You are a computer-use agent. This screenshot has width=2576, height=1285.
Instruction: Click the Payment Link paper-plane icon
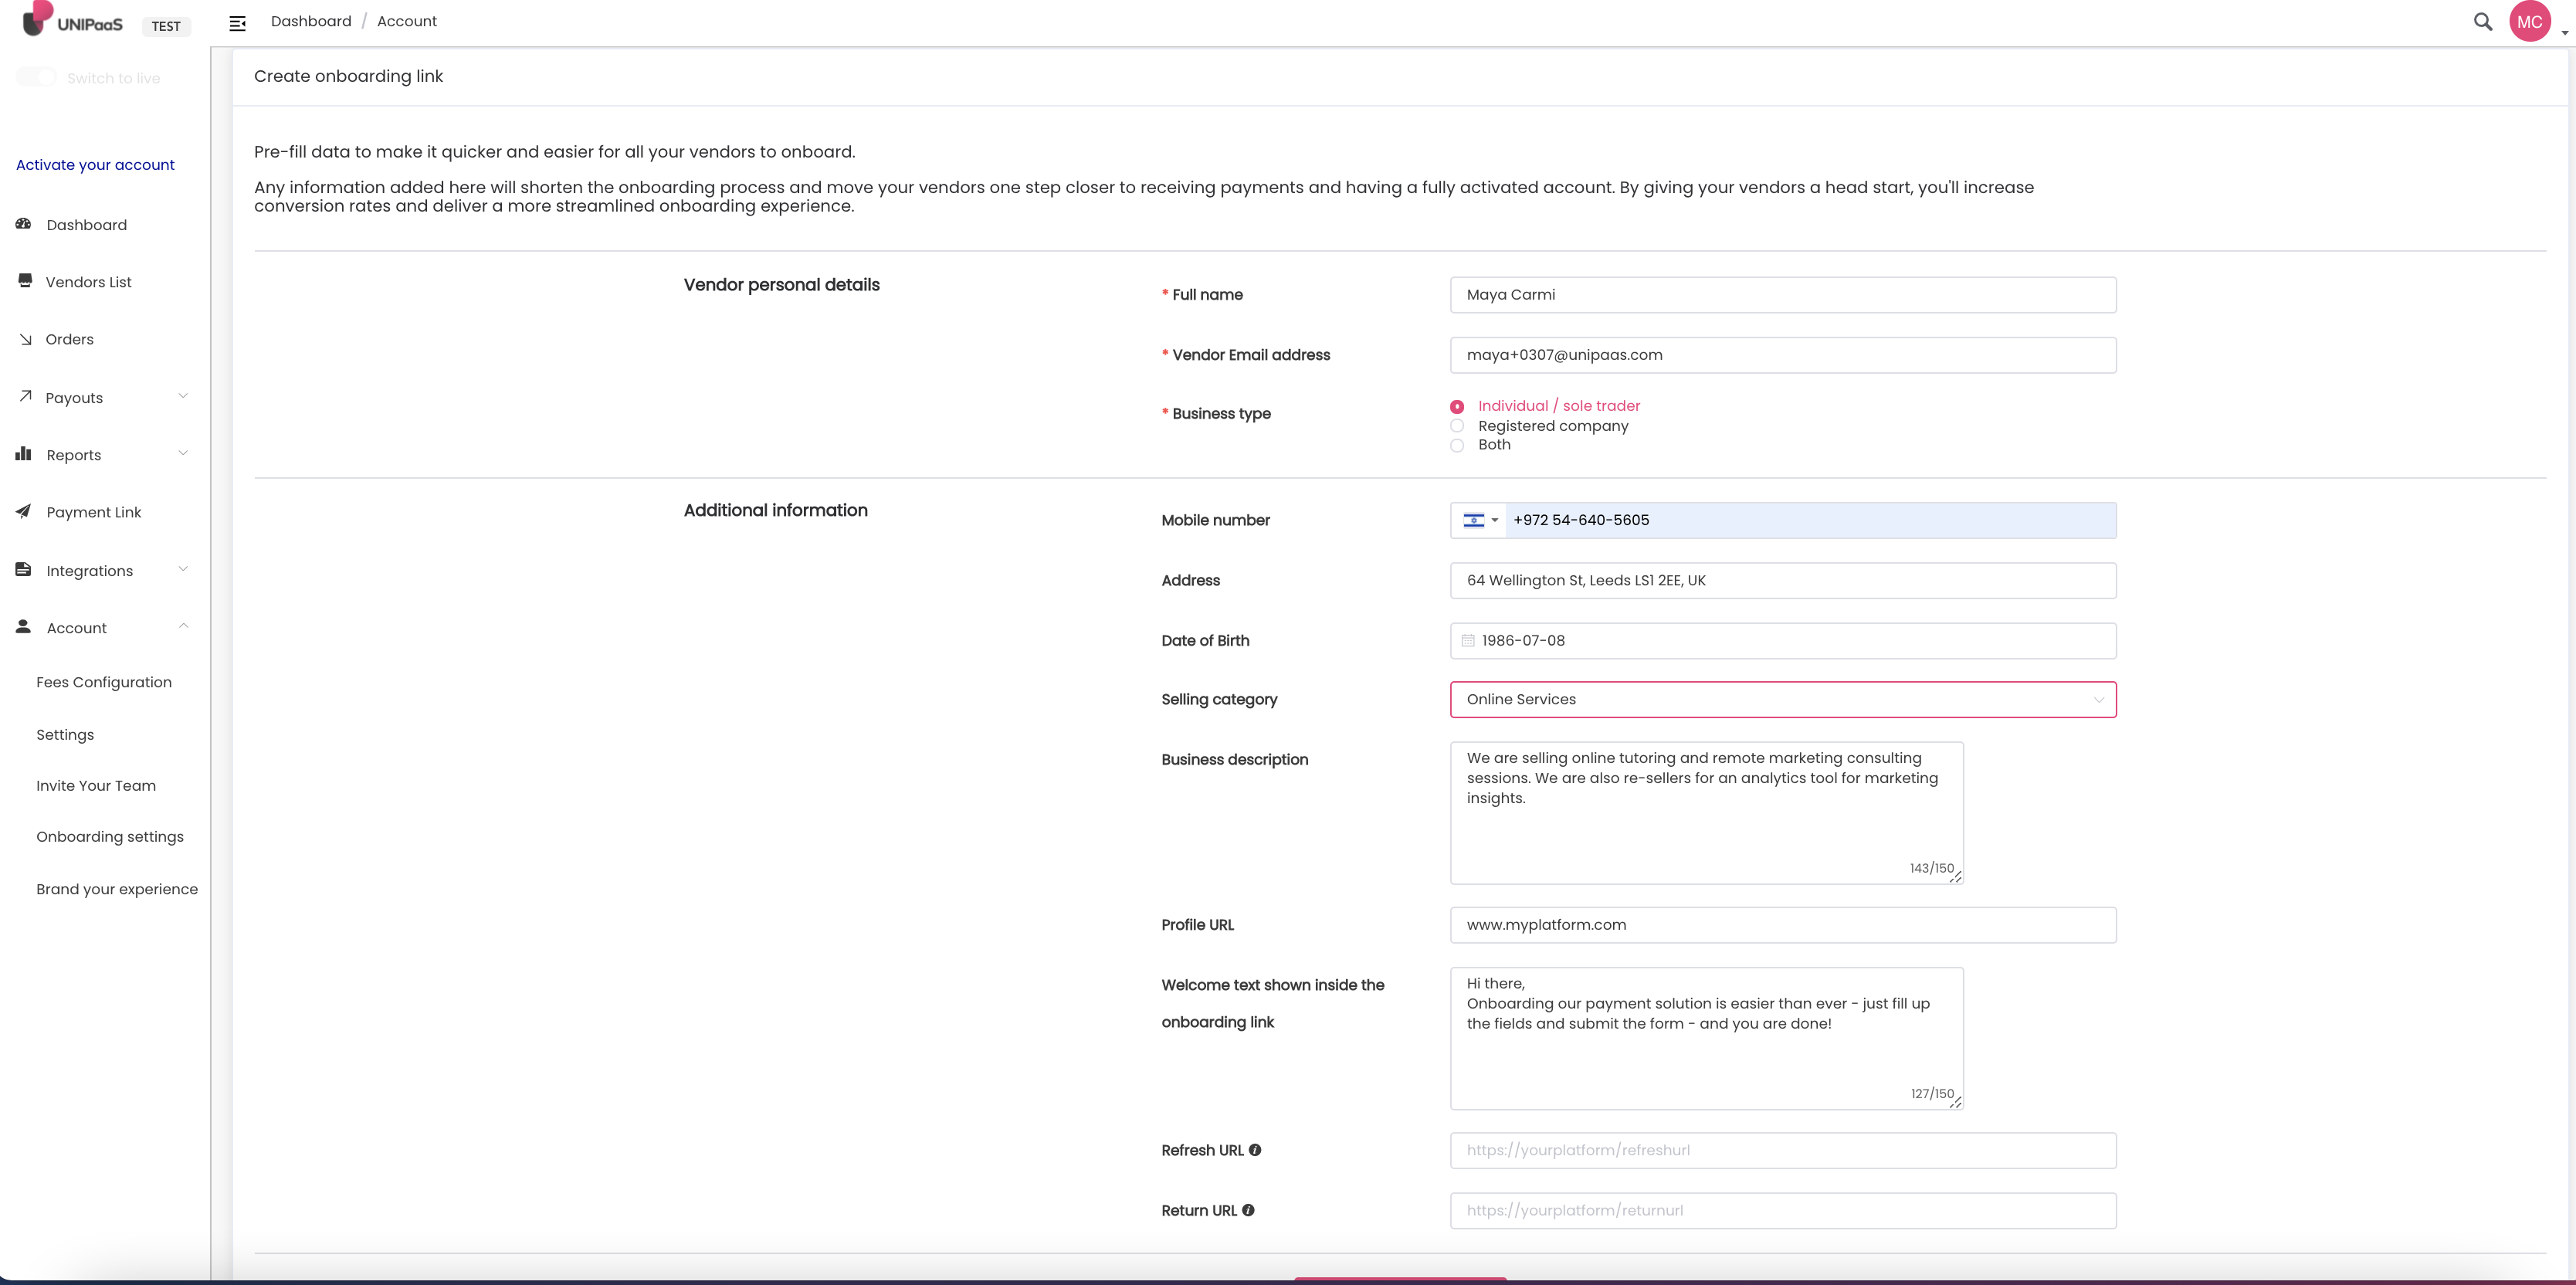[x=24, y=512]
